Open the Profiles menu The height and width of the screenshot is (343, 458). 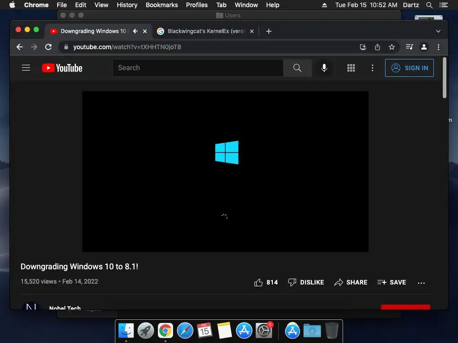(x=197, y=5)
